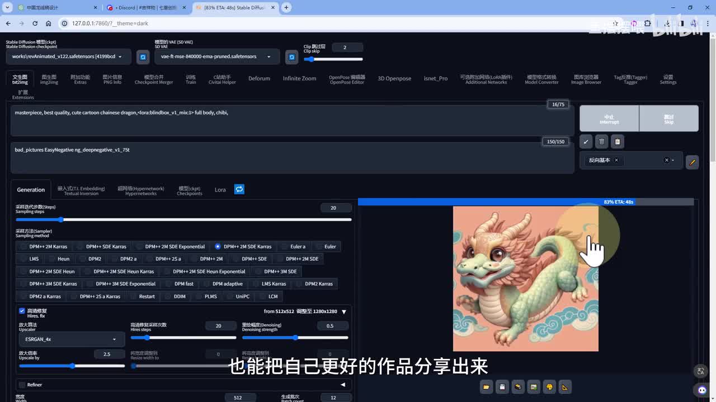Open the Stable Diffusion checkpoint dropdown

point(69,57)
